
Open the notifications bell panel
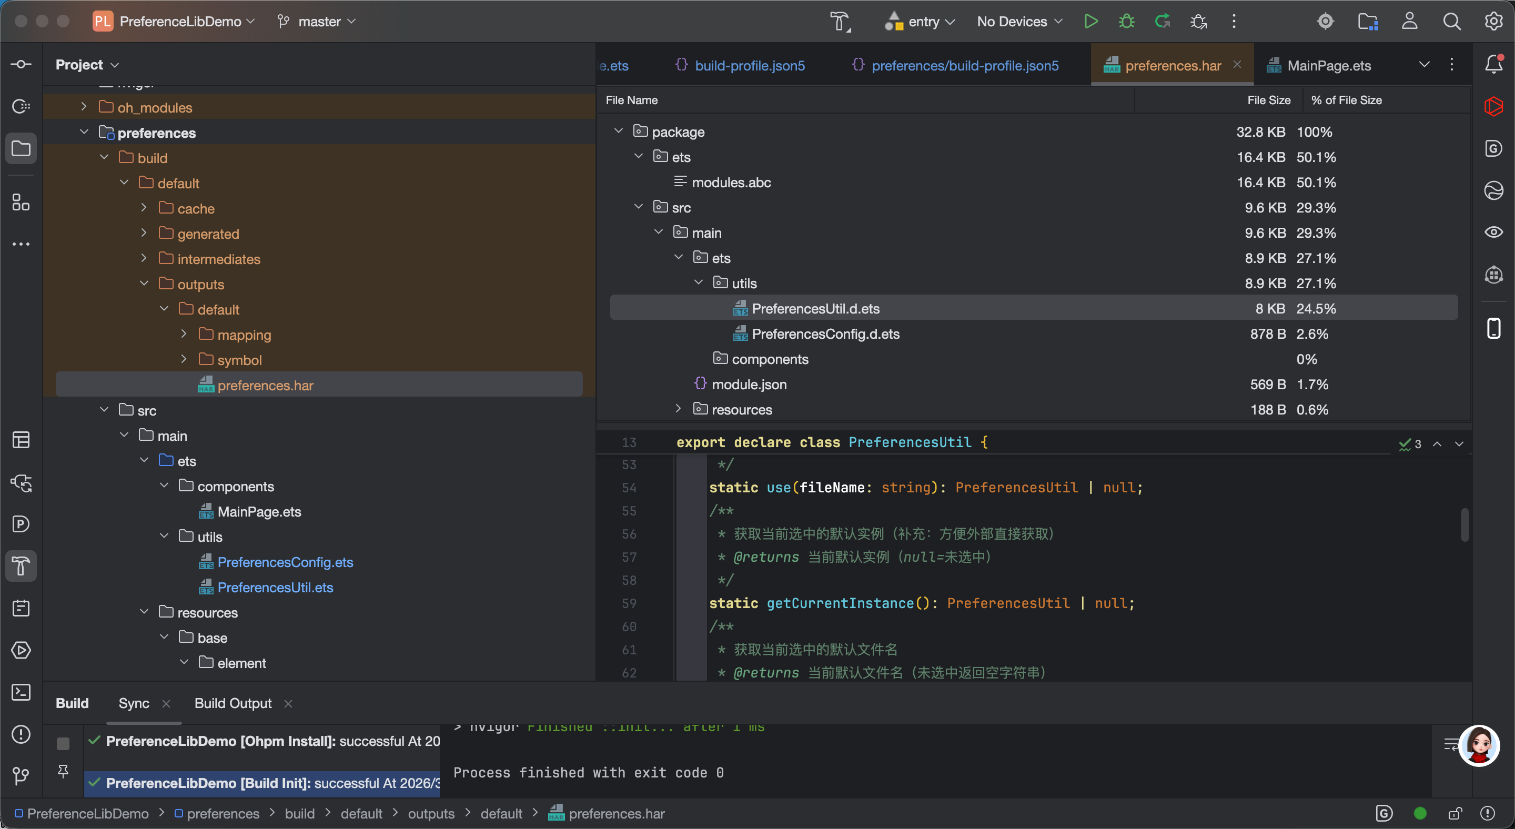[x=1493, y=64]
